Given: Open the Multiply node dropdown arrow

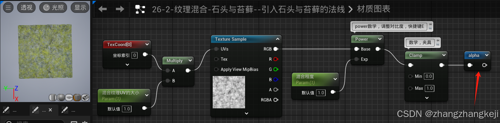Looking at the screenshot, I should (190, 60).
